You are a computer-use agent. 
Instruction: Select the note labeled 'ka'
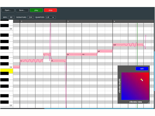click(74, 54)
